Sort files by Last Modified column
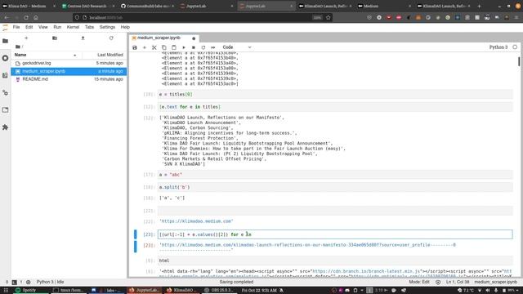 (105, 55)
